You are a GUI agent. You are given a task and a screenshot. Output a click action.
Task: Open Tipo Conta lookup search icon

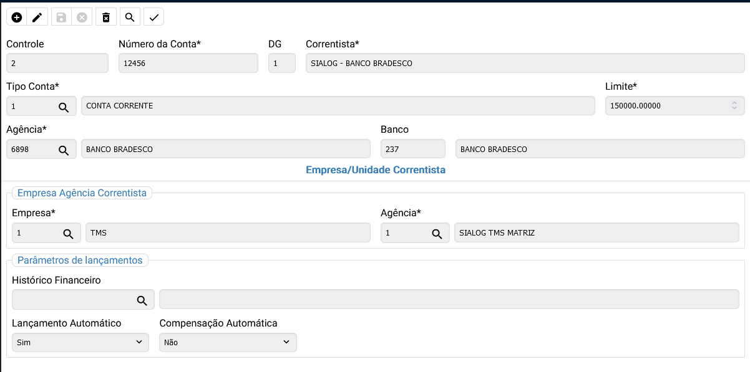(64, 107)
